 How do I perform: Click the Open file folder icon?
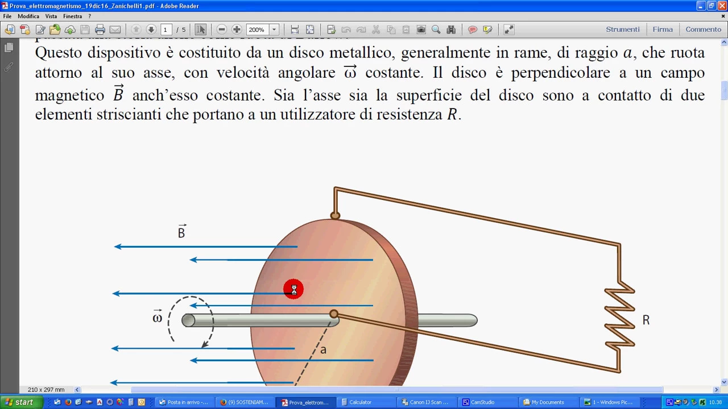tap(55, 30)
